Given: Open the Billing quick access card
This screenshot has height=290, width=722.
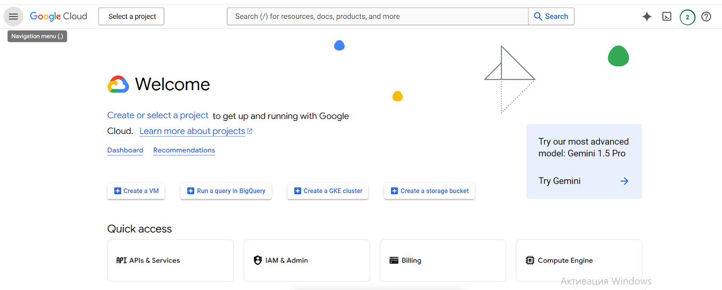Looking at the screenshot, I should [443, 260].
